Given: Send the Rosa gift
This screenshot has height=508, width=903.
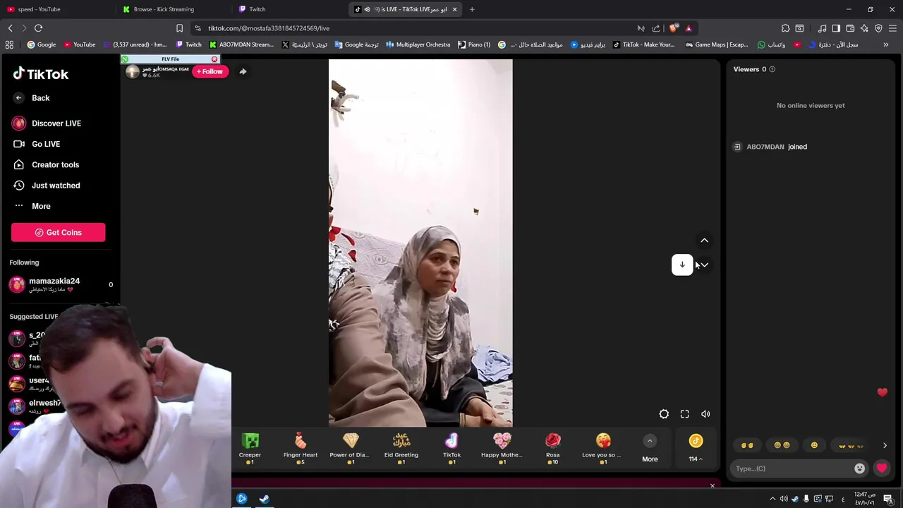Looking at the screenshot, I should pos(552,449).
